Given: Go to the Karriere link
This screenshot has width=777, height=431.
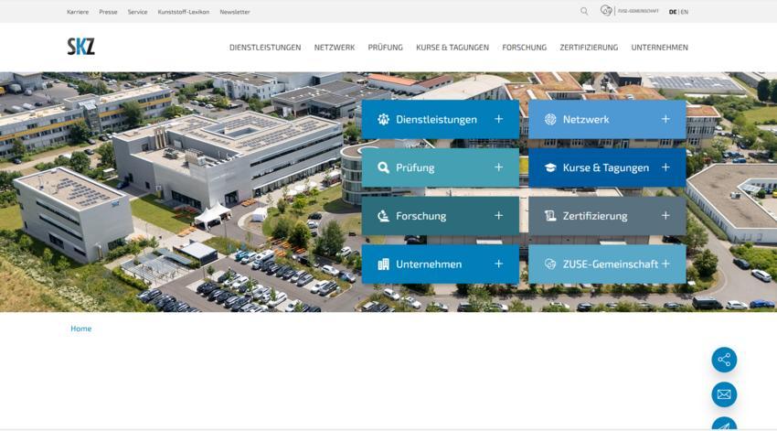Looking at the screenshot, I should pyautogui.click(x=78, y=12).
